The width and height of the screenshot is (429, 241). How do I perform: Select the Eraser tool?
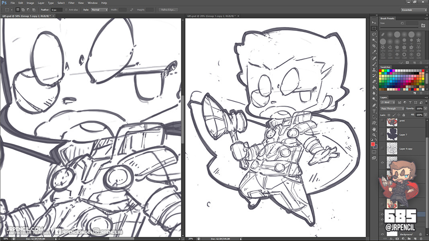(374, 82)
